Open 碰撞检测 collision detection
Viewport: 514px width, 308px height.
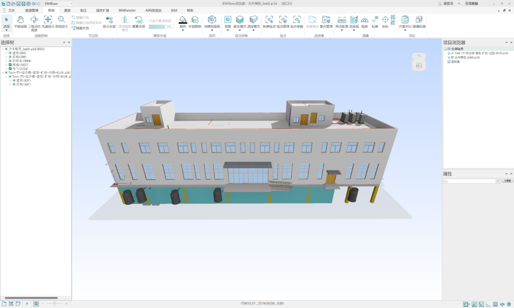click(419, 22)
